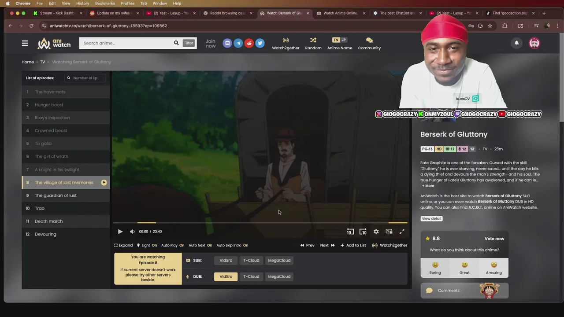This screenshot has width=564, height=317.
Task: Rate the anime as Amazing
Action: 493,268
